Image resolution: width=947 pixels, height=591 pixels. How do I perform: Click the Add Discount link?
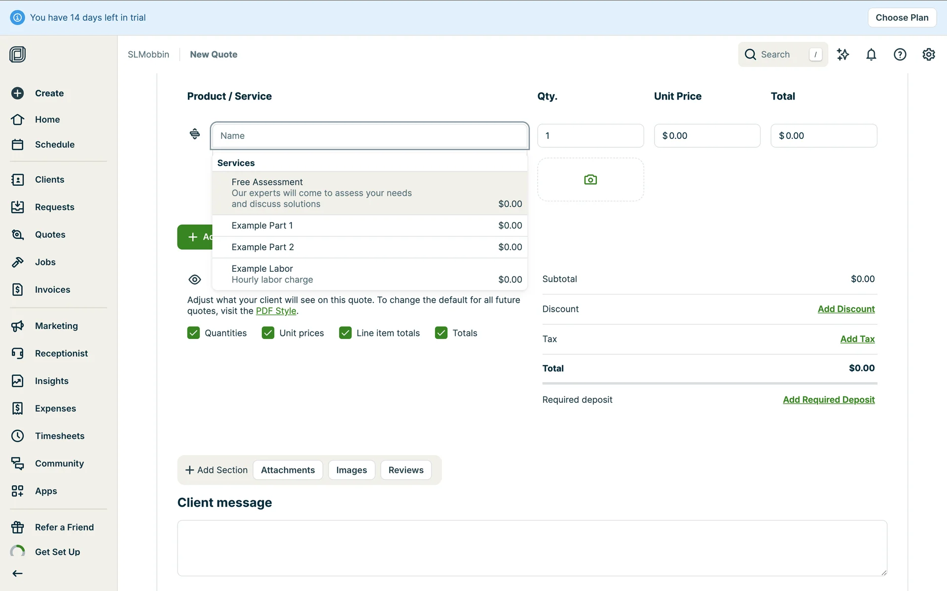845,309
